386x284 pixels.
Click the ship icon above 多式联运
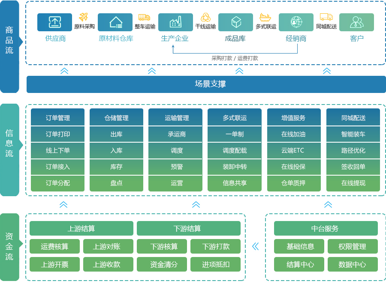(x=265, y=17)
